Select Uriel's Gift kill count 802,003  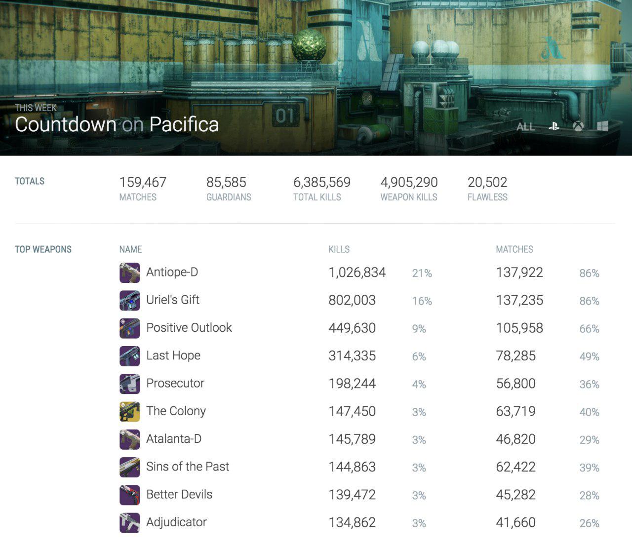click(x=352, y=300)
